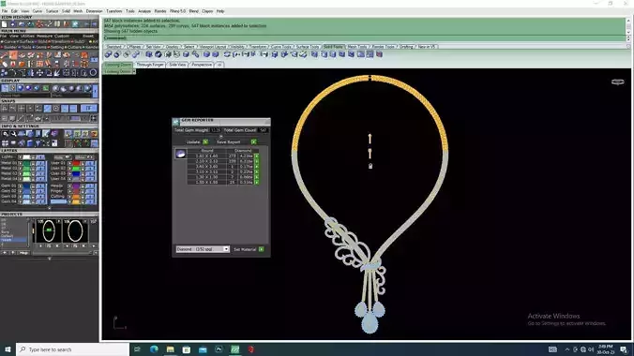The height and width of the screenshot is (356, 634).
Task: Open the Looking Down viewport title dropdown
Action: point(134,72)
